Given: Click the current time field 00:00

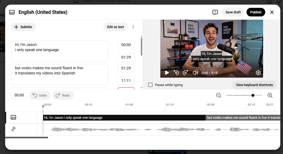Looking at the screenshot, I should (19, 95).
